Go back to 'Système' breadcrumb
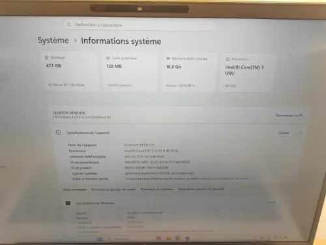 click(x=53, y=41)
